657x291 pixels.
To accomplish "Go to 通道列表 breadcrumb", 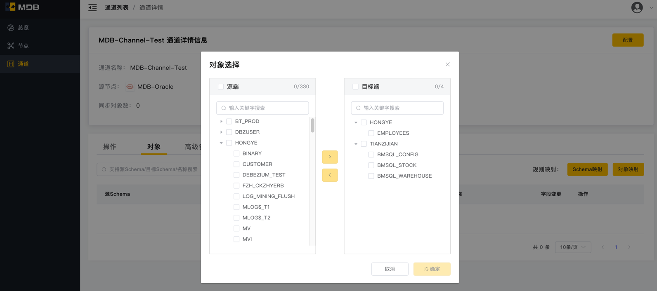I will click(117, 7).
